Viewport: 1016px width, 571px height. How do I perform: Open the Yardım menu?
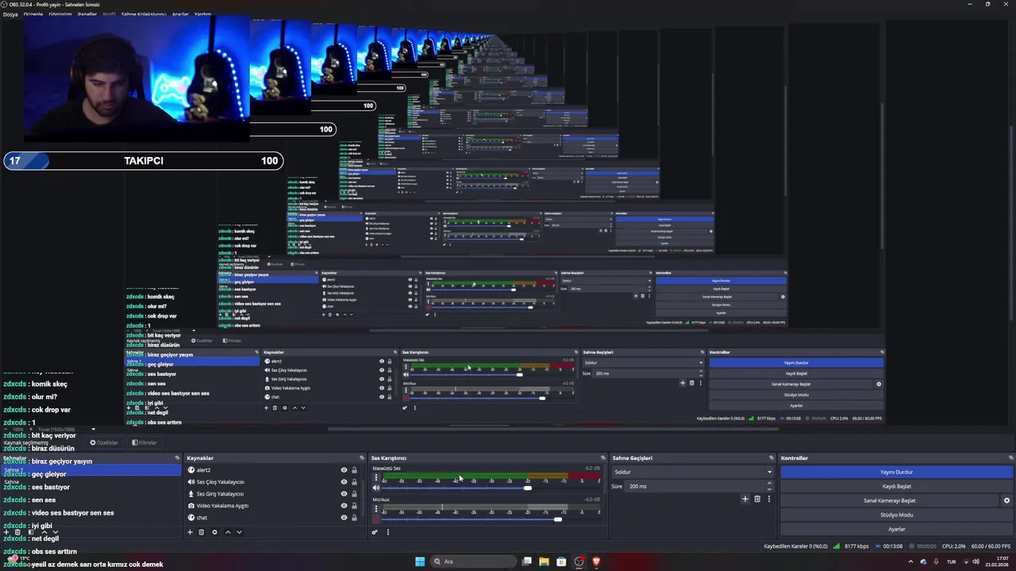click(202, 14)
